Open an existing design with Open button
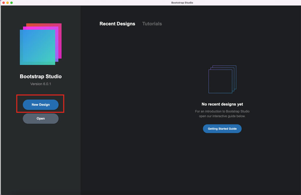The height and width of the screenshot is (195, 301). point(41,119)
